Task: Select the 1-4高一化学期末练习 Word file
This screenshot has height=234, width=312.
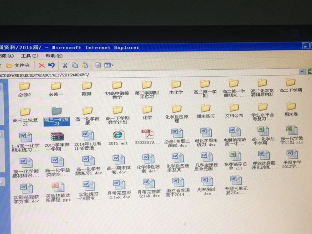Action: coord(25,142)
